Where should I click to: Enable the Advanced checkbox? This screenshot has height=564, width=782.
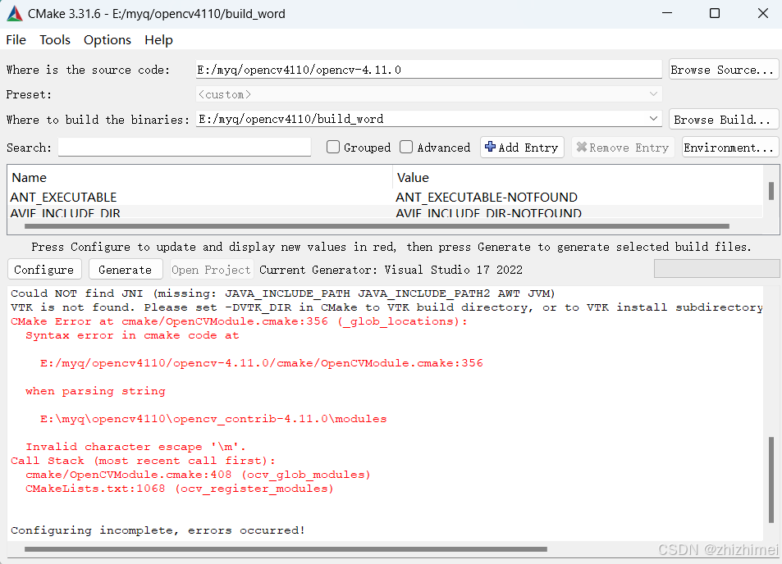tap(406, 147)
